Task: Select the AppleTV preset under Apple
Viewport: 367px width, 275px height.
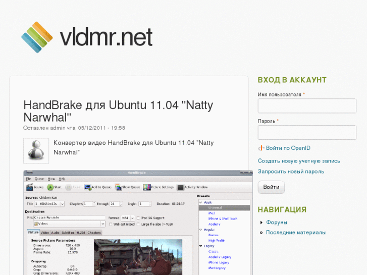Action: 215,224
